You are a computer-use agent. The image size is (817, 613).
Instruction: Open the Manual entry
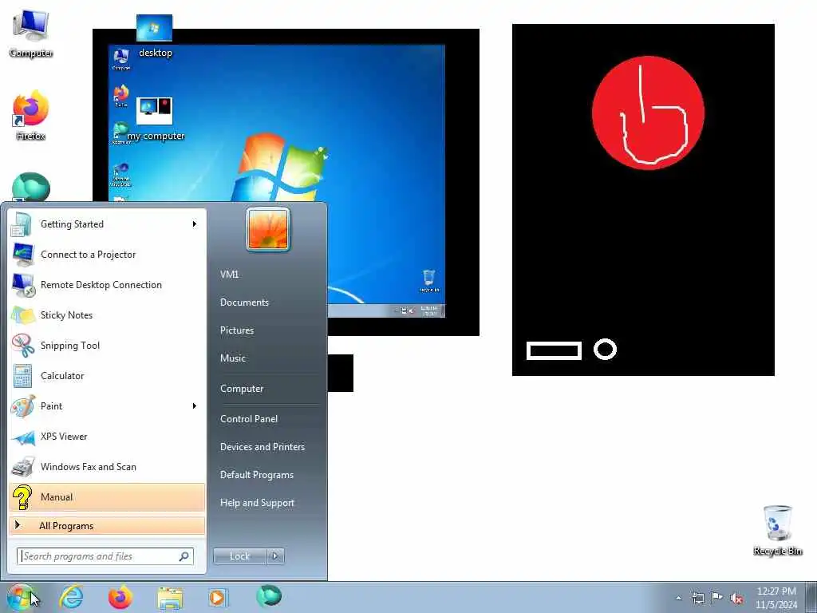click(107, 496)
